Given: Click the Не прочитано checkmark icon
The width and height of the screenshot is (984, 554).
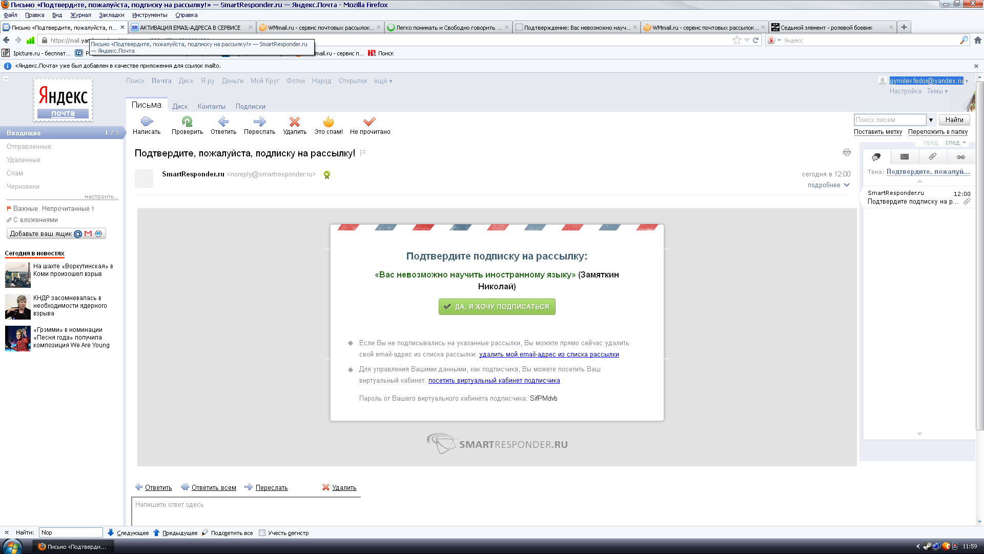Looking at the screenshot, I should (x=370, y=122).
